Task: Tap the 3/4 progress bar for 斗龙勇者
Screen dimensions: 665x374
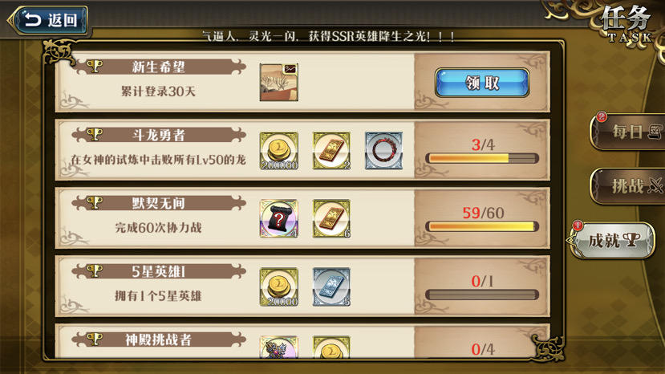Action: point(482,158)
